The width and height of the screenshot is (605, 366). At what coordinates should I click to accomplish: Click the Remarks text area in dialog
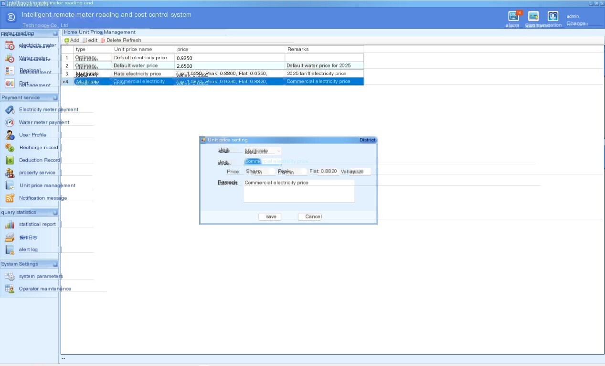tap(299, 191)
